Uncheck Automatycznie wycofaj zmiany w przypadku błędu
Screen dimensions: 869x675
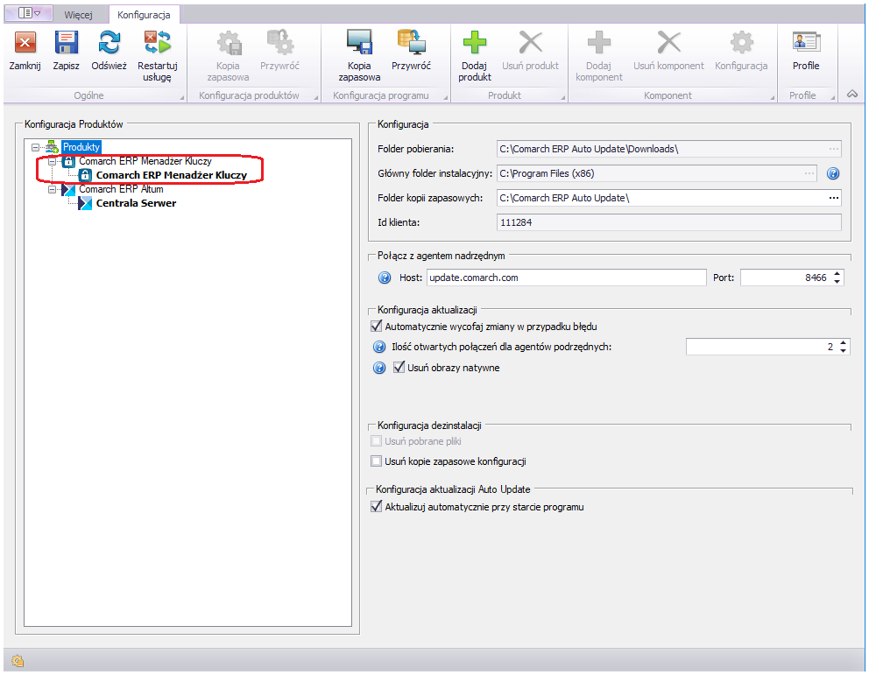point(377,327)
